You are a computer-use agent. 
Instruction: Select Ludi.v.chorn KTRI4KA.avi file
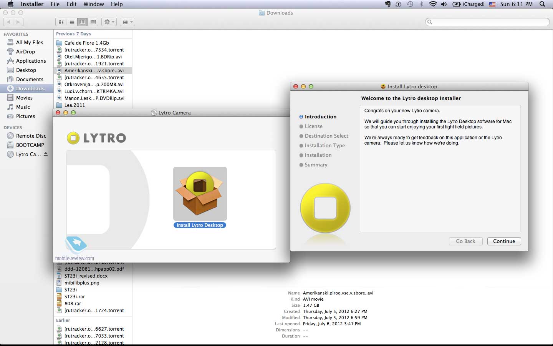94,91
